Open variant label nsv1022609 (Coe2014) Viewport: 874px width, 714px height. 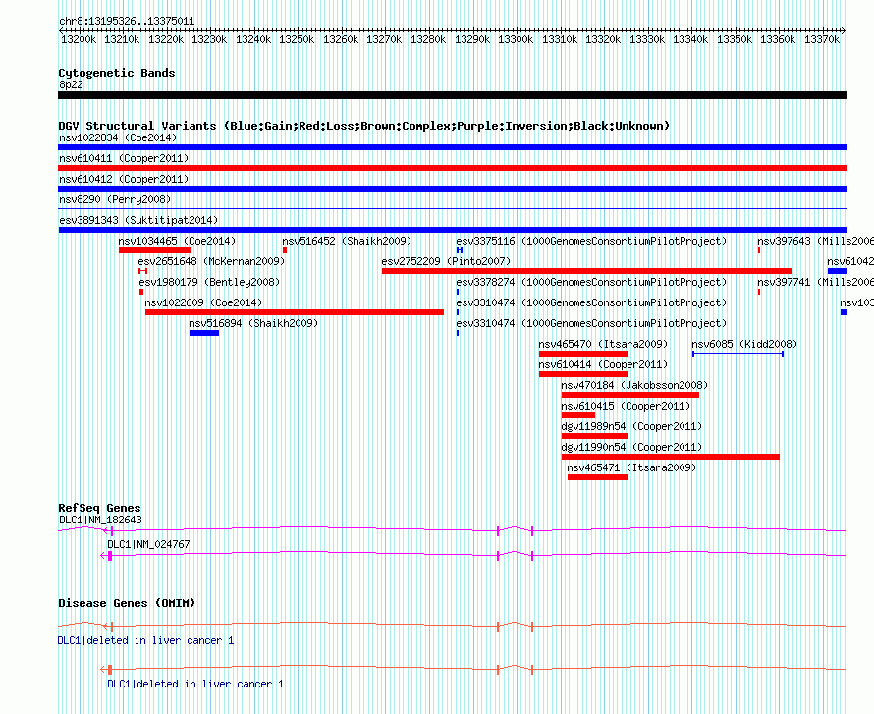[x=203, y=302]
